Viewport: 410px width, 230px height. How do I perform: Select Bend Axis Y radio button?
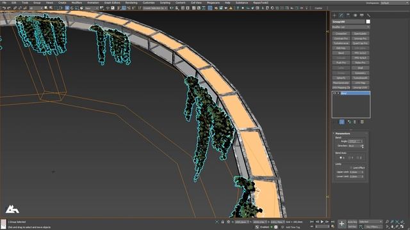[350, 158]
